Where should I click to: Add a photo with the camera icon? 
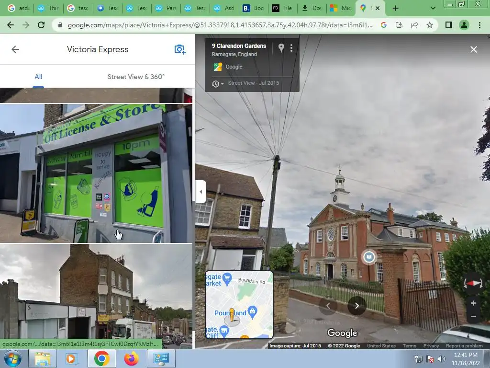tap(180, 49)
